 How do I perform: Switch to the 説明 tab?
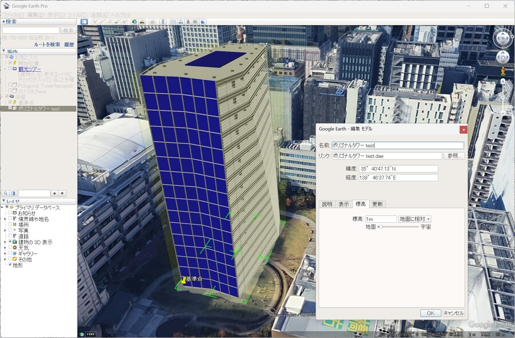coord(327,204)
